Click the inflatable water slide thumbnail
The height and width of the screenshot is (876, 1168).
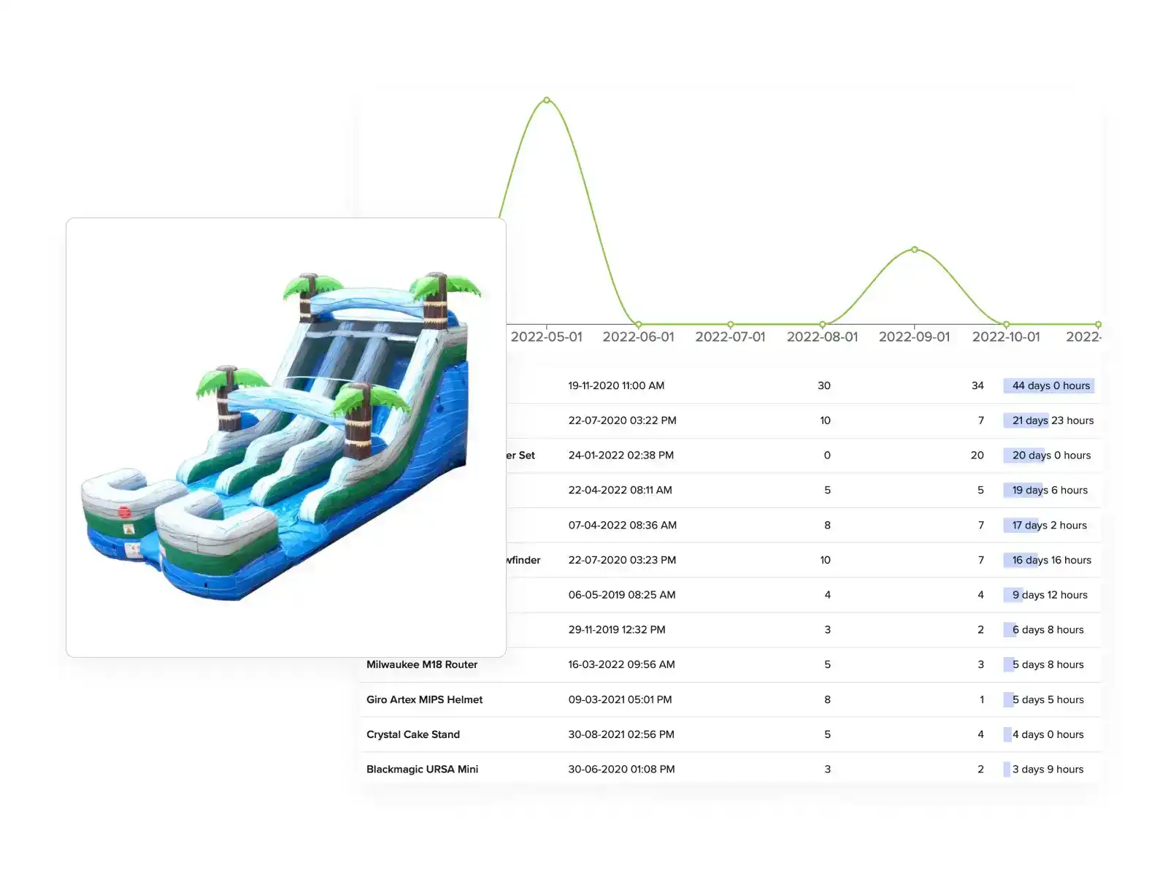point(285,438)
